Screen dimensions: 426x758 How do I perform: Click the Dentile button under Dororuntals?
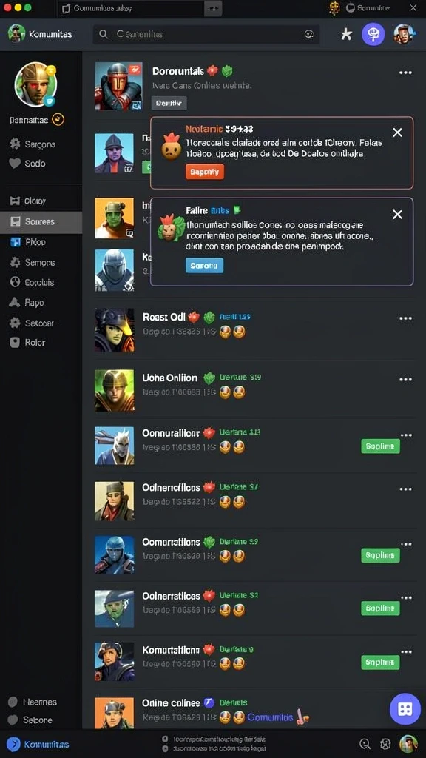(x=169, y=103)
